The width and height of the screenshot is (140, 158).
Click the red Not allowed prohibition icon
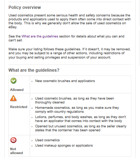click(x=13, y=140)
